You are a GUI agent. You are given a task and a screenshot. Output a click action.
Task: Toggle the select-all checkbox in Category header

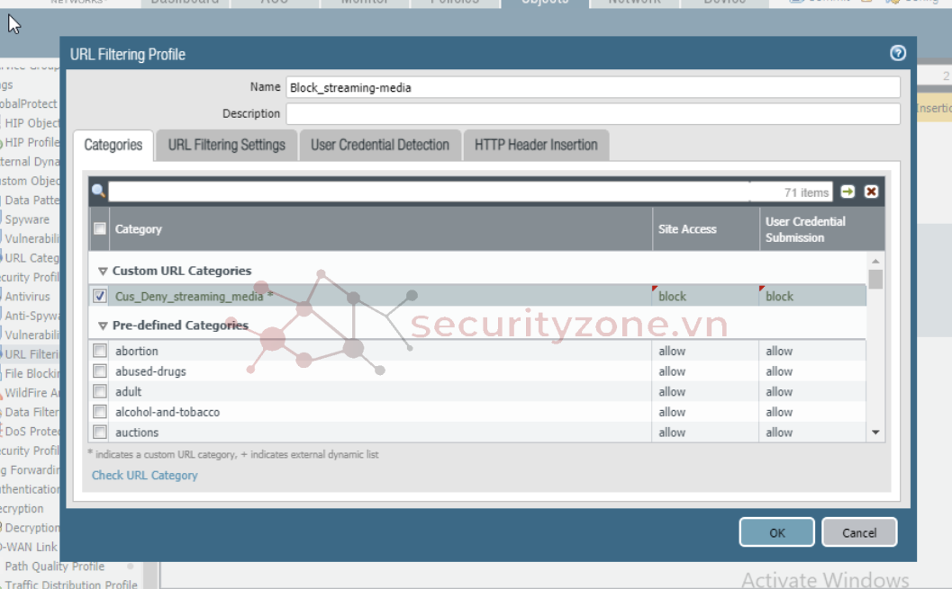[x=100, y=229]
